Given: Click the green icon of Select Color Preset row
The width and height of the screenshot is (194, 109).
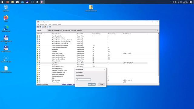Looking at the screenshot, I should [38, 53].
